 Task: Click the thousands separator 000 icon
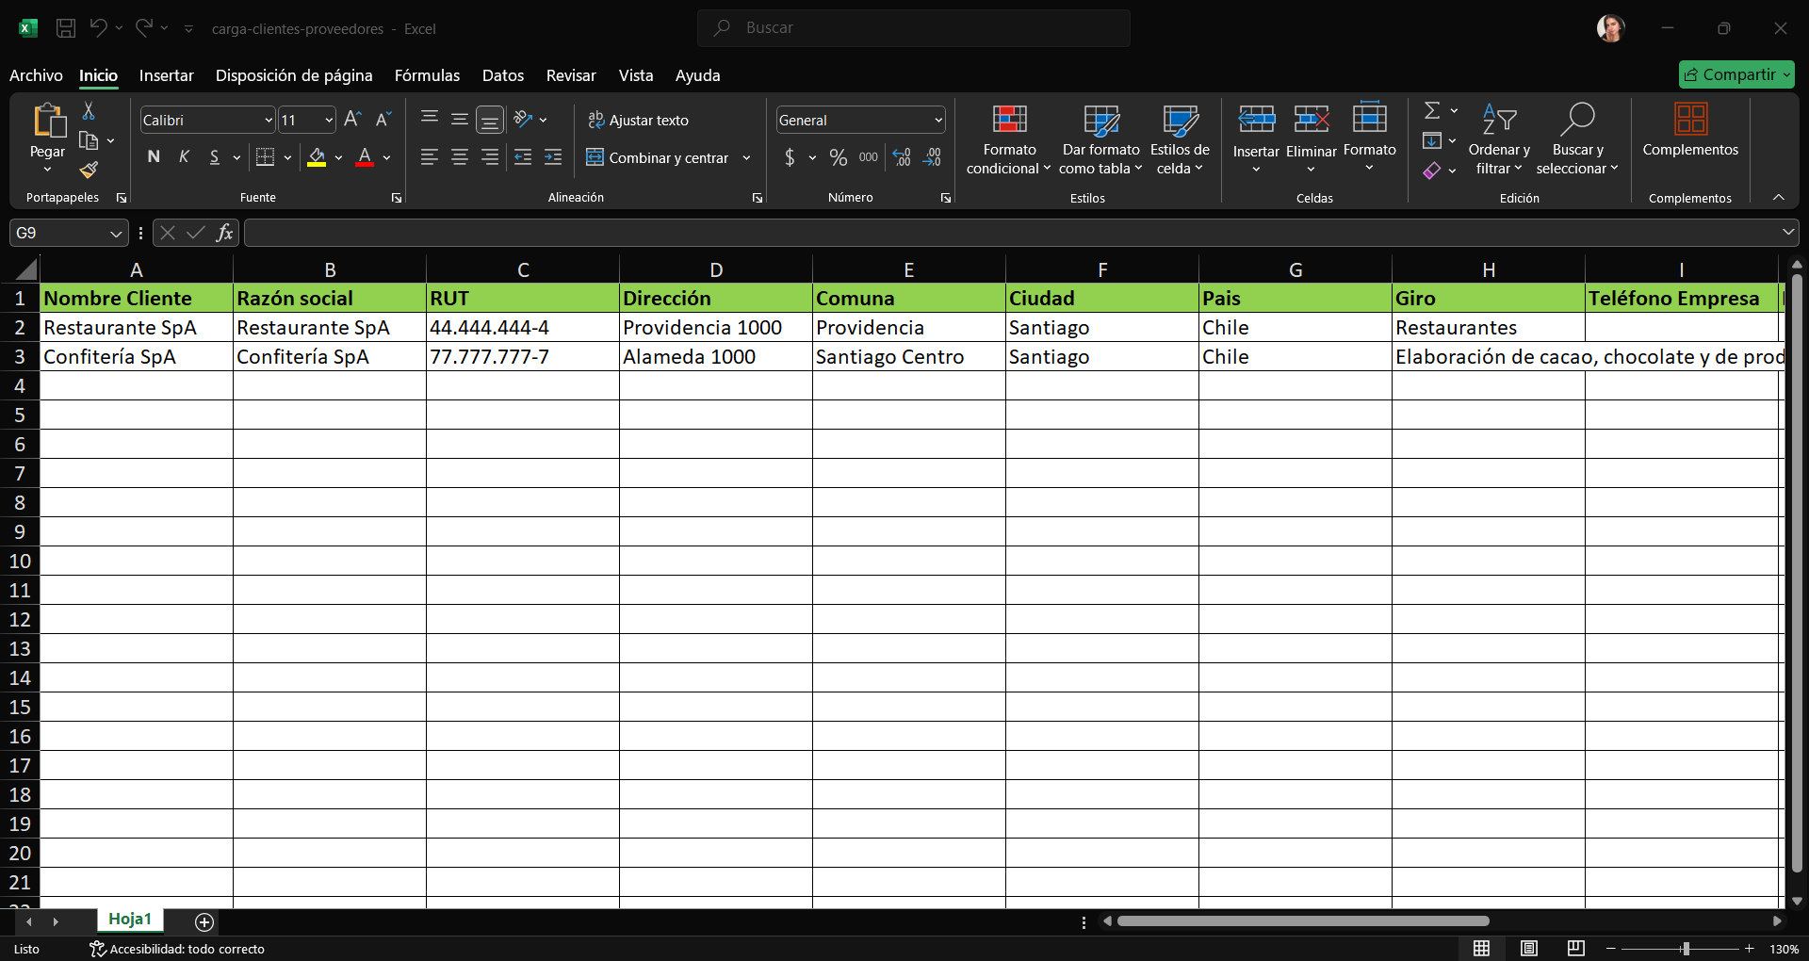pyautogui.click(x=869, y=157)
